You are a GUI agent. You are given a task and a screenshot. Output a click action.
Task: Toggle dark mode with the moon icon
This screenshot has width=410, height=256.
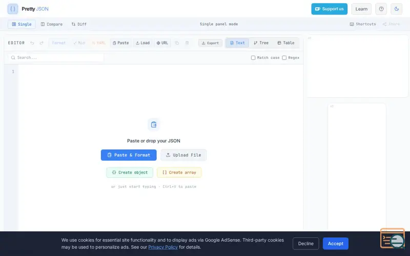[x=396, y=9]
